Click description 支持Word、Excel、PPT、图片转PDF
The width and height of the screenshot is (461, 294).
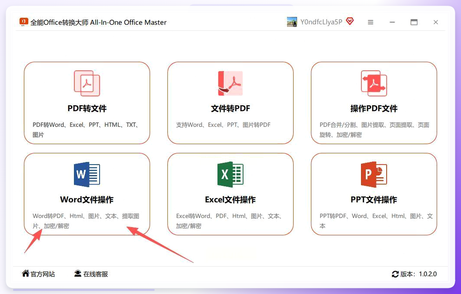(223, 125)
